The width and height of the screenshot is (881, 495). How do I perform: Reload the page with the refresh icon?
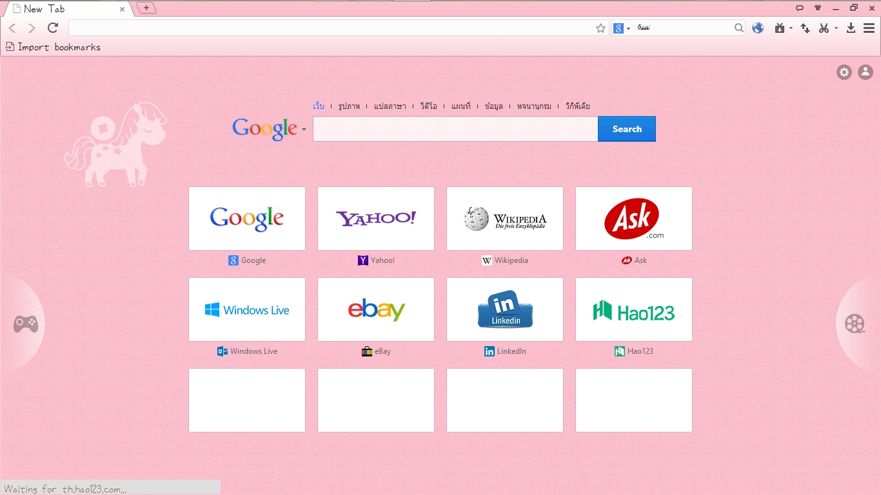click(53, 28)
